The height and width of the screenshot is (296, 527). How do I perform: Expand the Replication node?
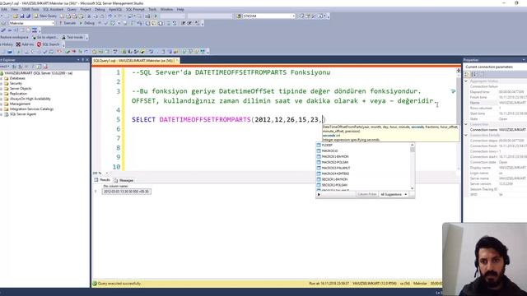coord(2,94)
